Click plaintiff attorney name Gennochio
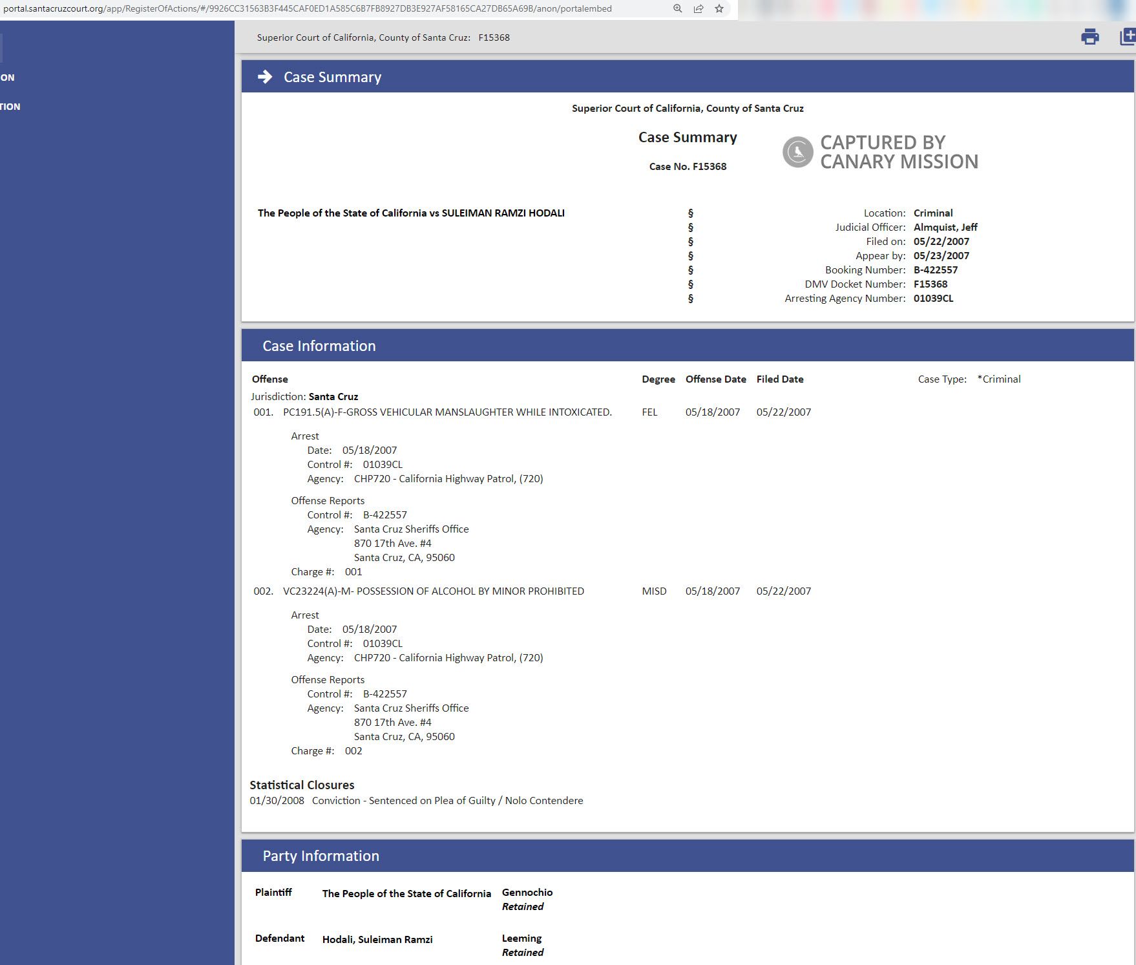This screenshot has width=1136, height=965. pyautogui.click(x=527, y=893)
